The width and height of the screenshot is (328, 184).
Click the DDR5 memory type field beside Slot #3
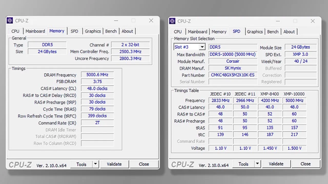(x=233, y=47)
